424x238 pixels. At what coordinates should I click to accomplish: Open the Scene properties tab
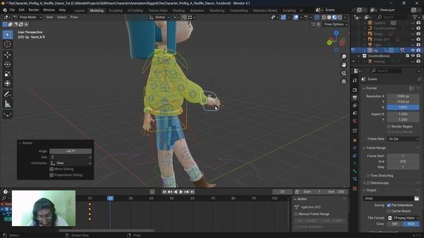pyautogui.click(x=355, y=113)
